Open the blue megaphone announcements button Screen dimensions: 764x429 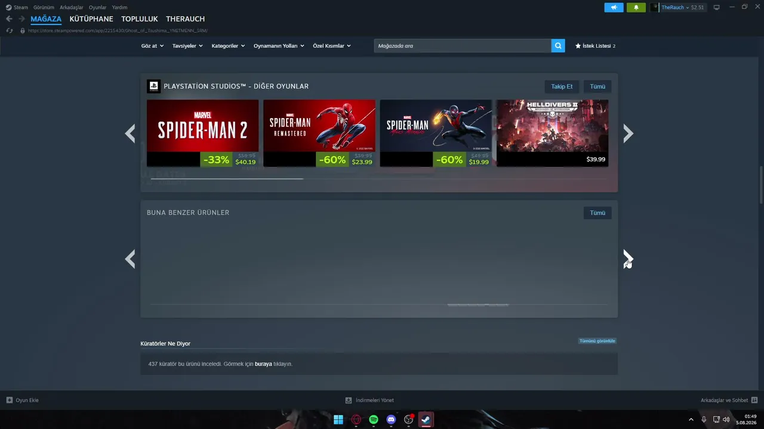pyautogui.click(x=614, y=7)
